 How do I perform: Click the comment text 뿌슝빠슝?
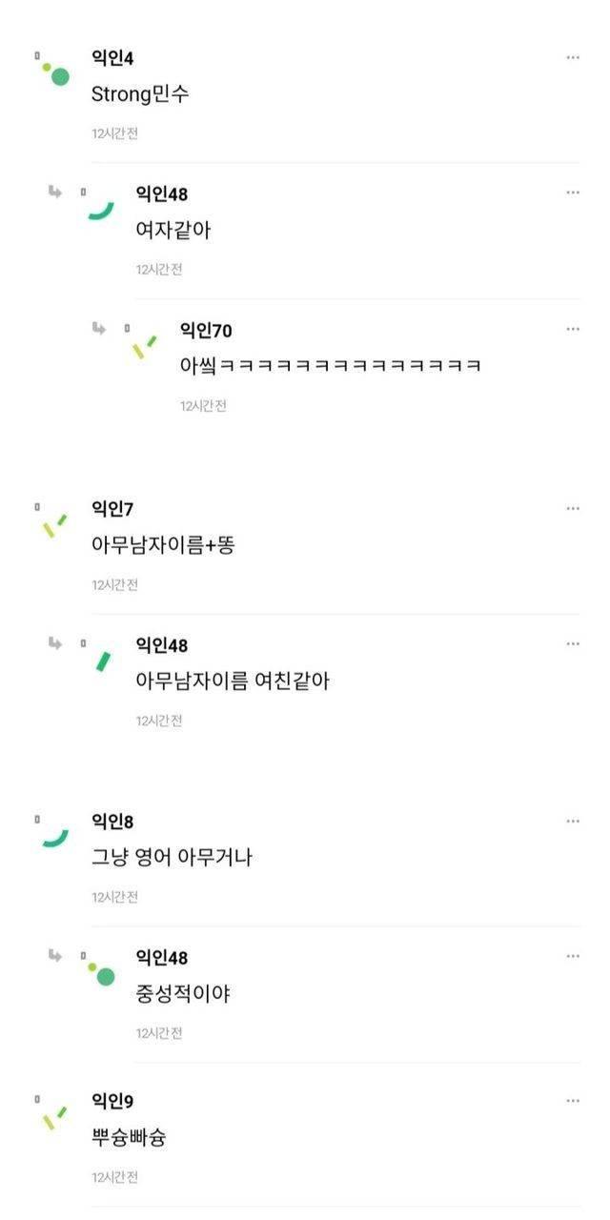[x=130, y=1137]
